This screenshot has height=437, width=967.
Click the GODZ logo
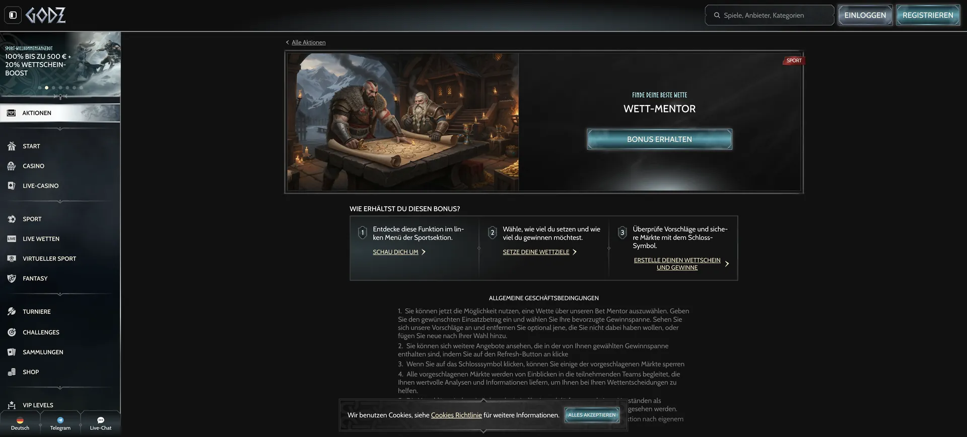tap(46, 15)
